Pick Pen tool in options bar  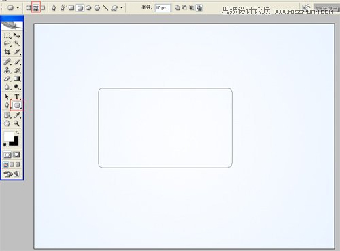(54, 8)
